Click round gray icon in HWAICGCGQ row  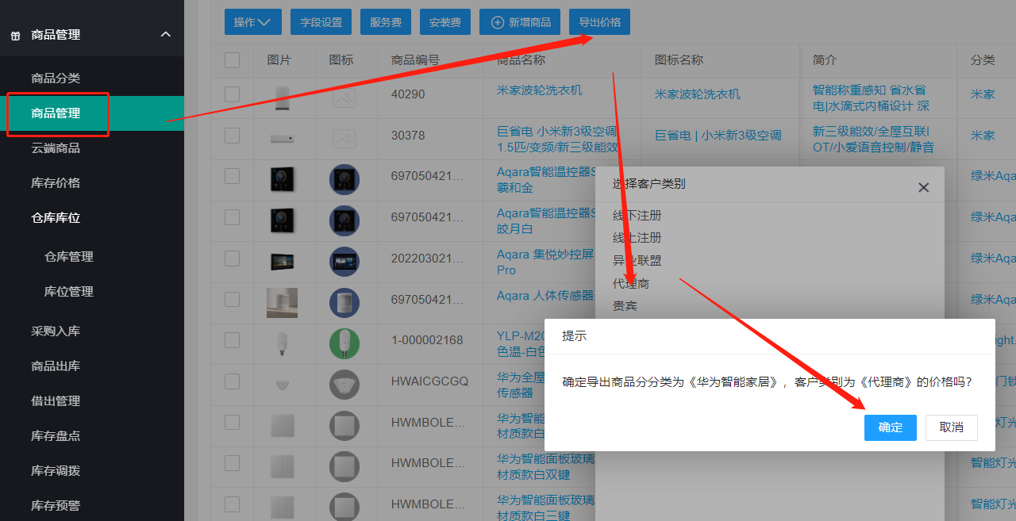tap(344, 385)
